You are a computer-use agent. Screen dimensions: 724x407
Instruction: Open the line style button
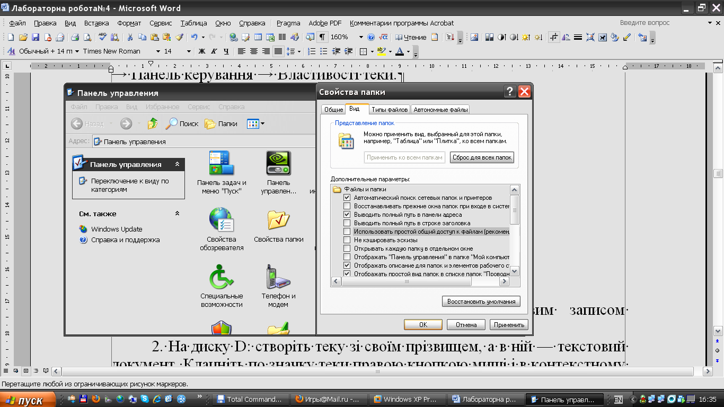point(578,37)
